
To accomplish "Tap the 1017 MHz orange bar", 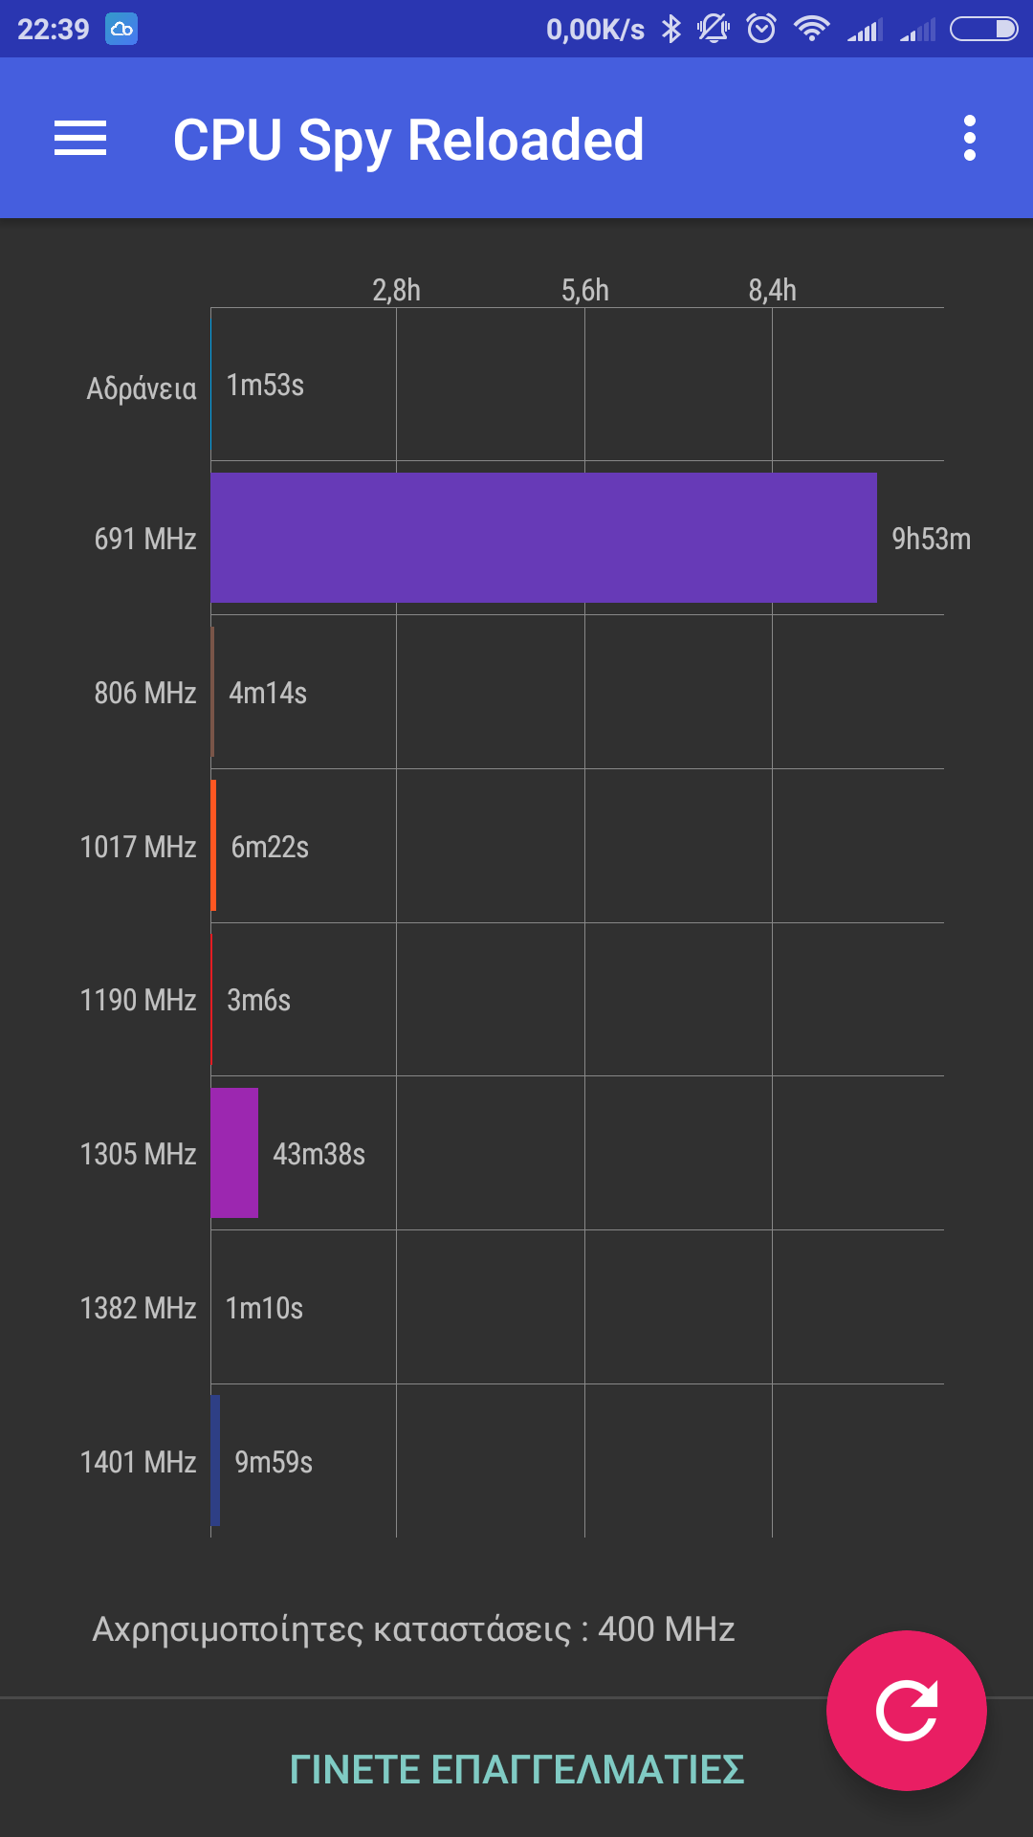I will [x=213, y=845].
